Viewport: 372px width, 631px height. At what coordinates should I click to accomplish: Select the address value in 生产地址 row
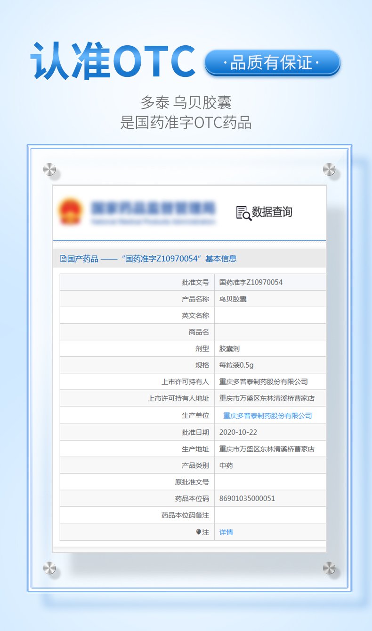tap(267, 449)
